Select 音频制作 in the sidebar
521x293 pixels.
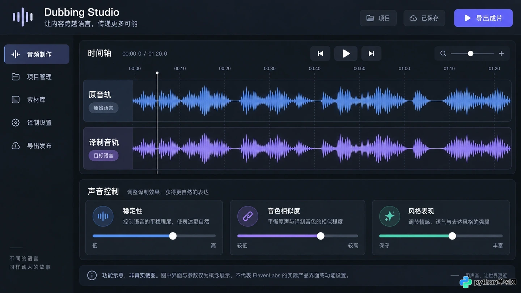pyautogui.click(x=37, y=54)
